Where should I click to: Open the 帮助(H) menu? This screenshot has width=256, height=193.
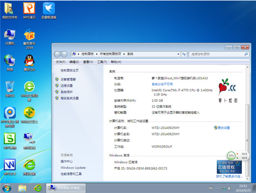click(116, 62)
